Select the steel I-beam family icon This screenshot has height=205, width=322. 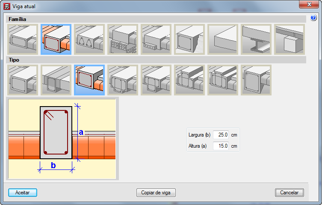[x=256, y=39]
